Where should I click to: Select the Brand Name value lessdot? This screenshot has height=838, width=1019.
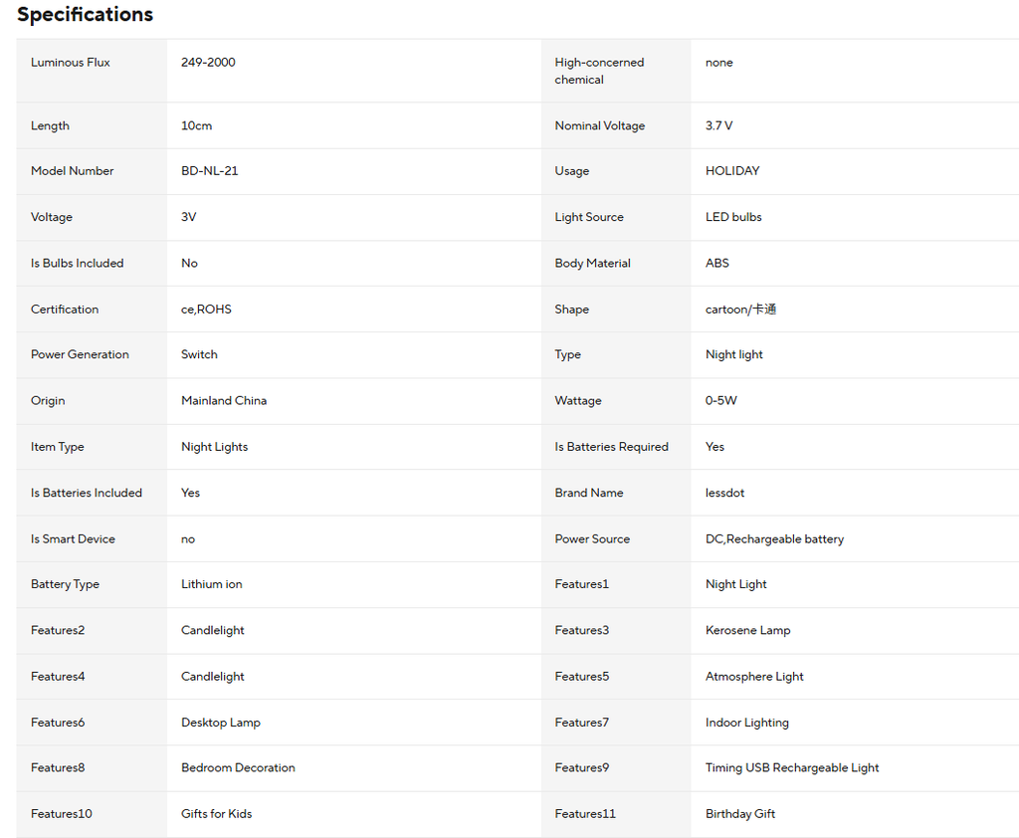[724, 493]
